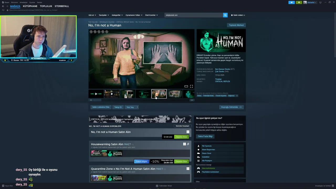Screen dimensions: 336x189
Task: Switch the screenshot viewer to fullscreen
Action: pyautogui.click(x=191, y=86)
